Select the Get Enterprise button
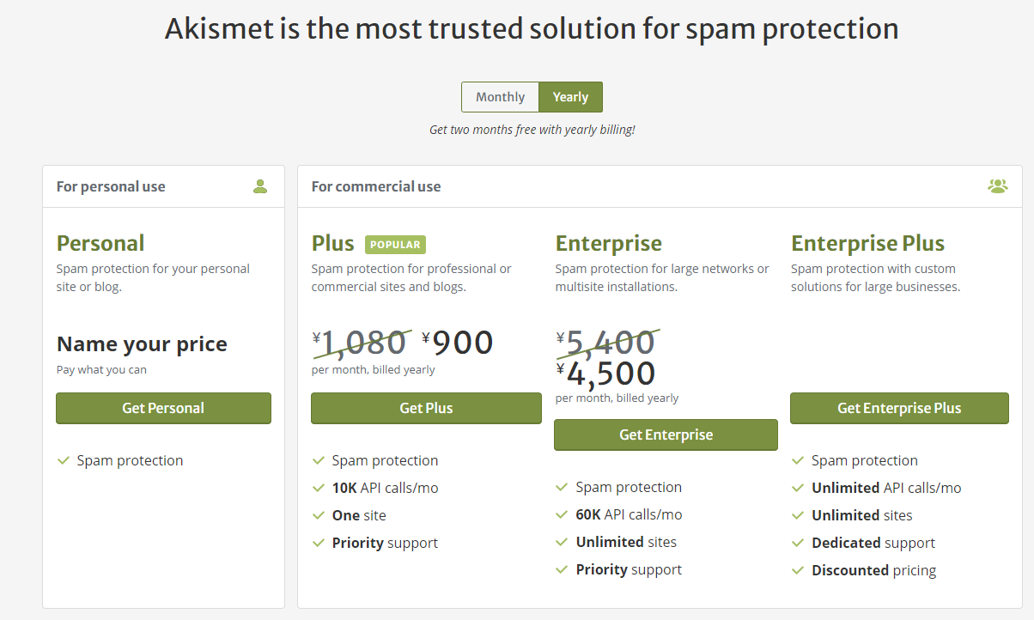1034x620 pixels. click(x=666, y=435)
